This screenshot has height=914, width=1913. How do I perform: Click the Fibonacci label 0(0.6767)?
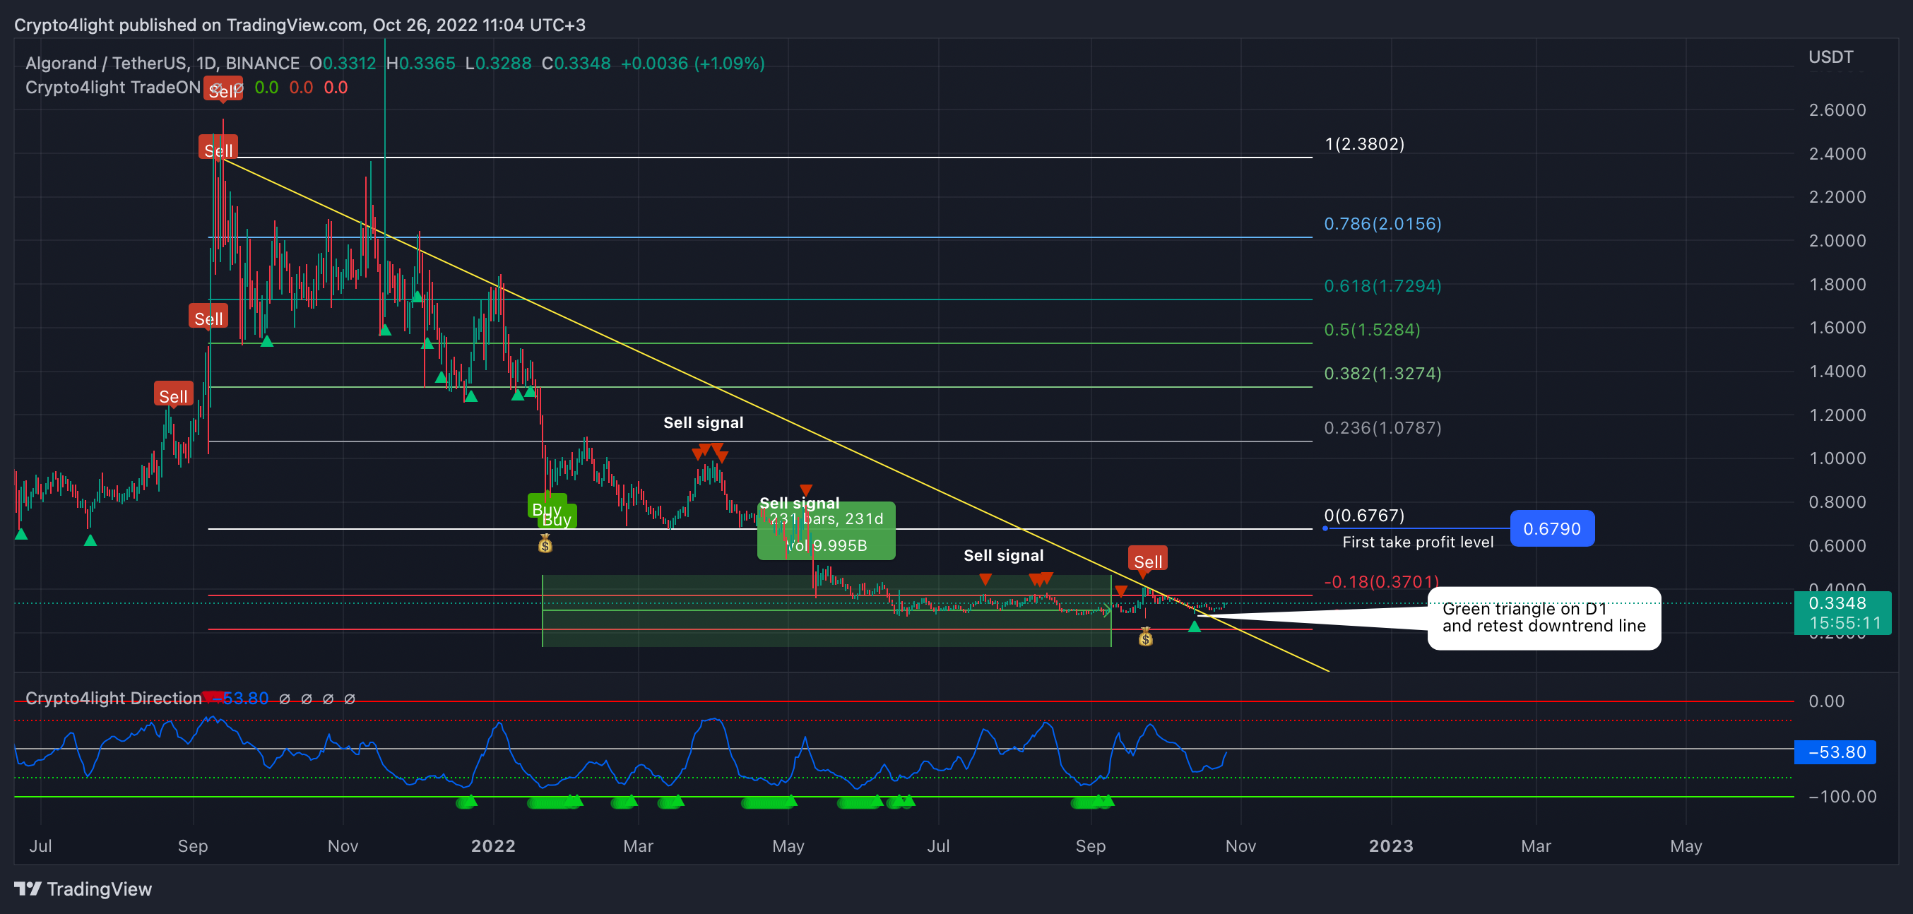point(1364,516)
